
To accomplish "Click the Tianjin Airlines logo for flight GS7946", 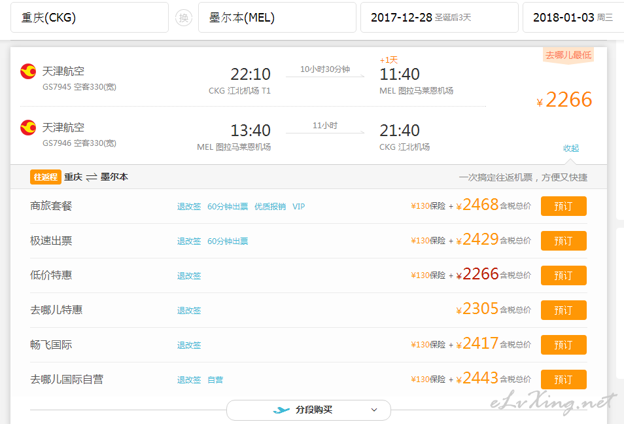I will coord(28,128).
